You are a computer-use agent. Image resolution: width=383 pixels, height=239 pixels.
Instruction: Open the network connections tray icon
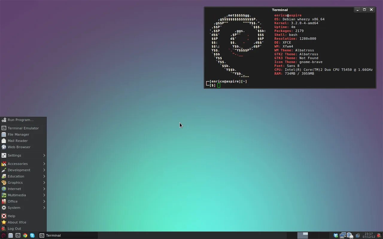click(x=343, y=235)
